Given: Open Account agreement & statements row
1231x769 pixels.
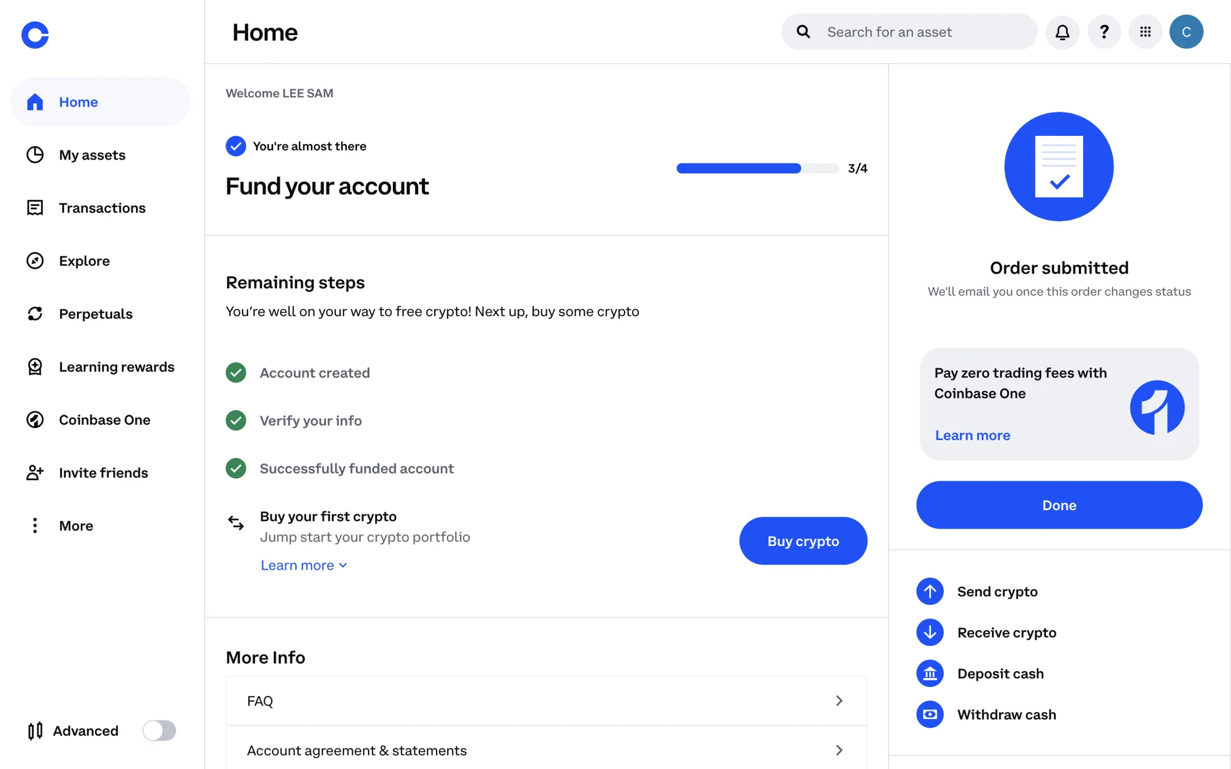Looking at the screenshot, I should [546, 750].
